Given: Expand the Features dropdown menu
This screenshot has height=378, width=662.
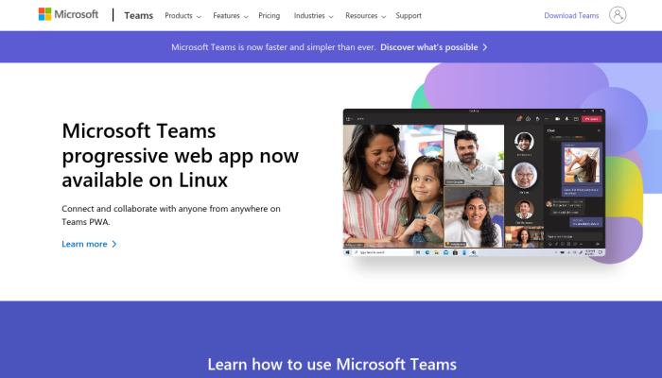Looking at the screenshot, I should [231, 16].
